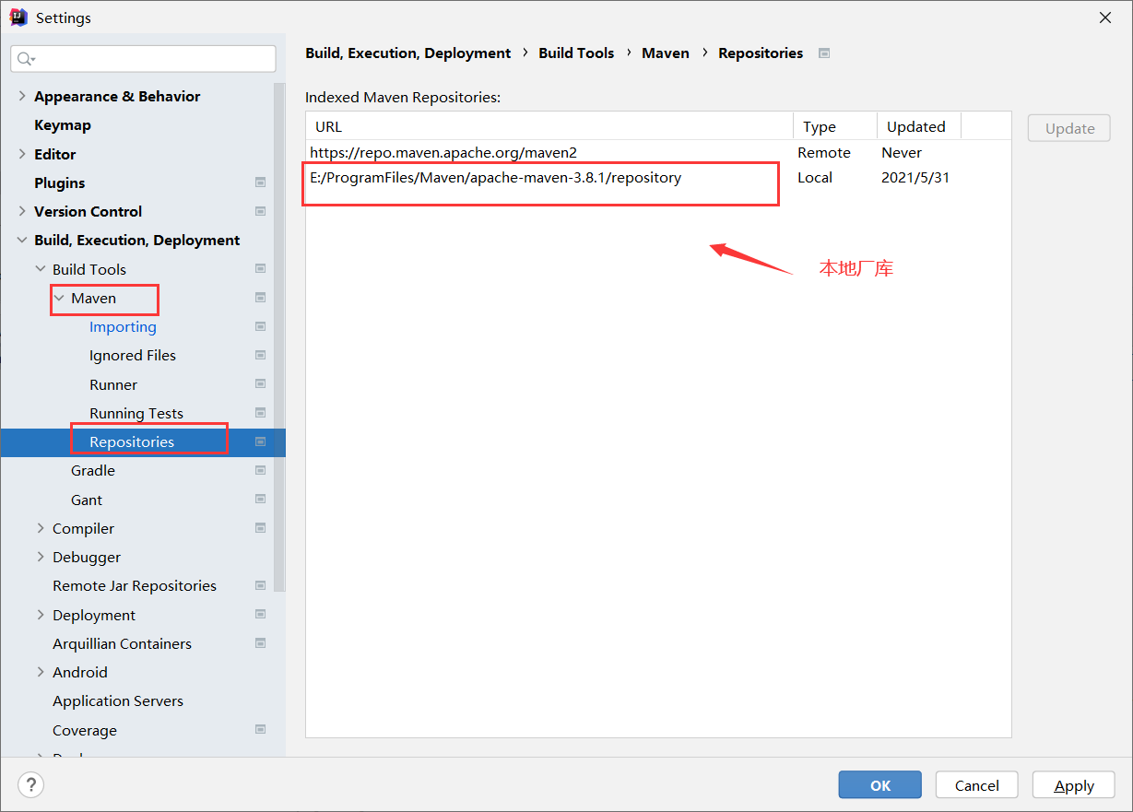Viewport: 1133px width, 812px height.
Task: Click the project-level icon beside Compiler
Action: tap(260, 528)
